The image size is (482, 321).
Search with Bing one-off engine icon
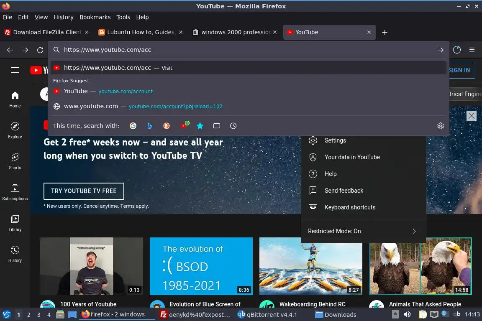click(x=150, y=126)
